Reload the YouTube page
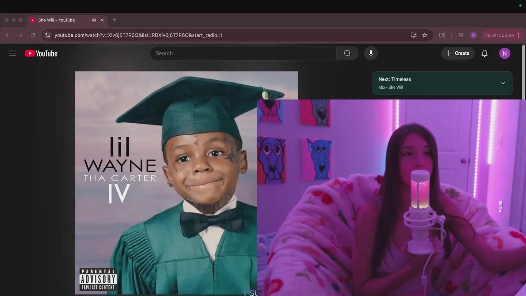This screenshot has width=526, height=296. coord(33,35)
